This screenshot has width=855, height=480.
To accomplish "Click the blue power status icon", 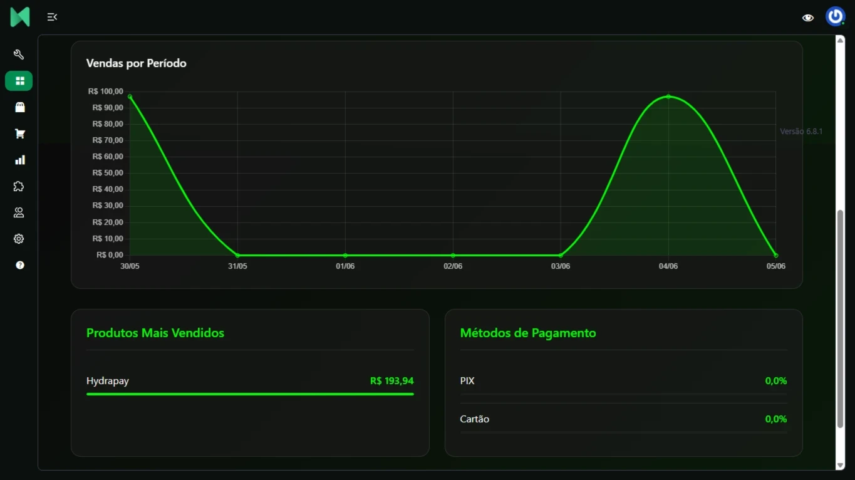I will tap(835, 16).
